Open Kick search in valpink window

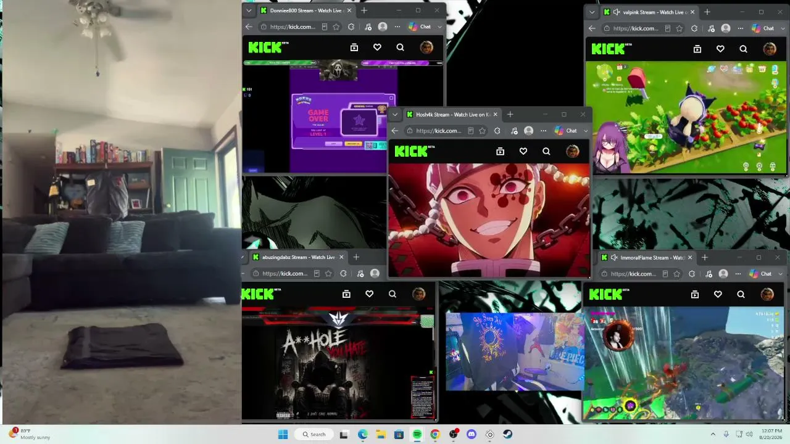(743, 49)
